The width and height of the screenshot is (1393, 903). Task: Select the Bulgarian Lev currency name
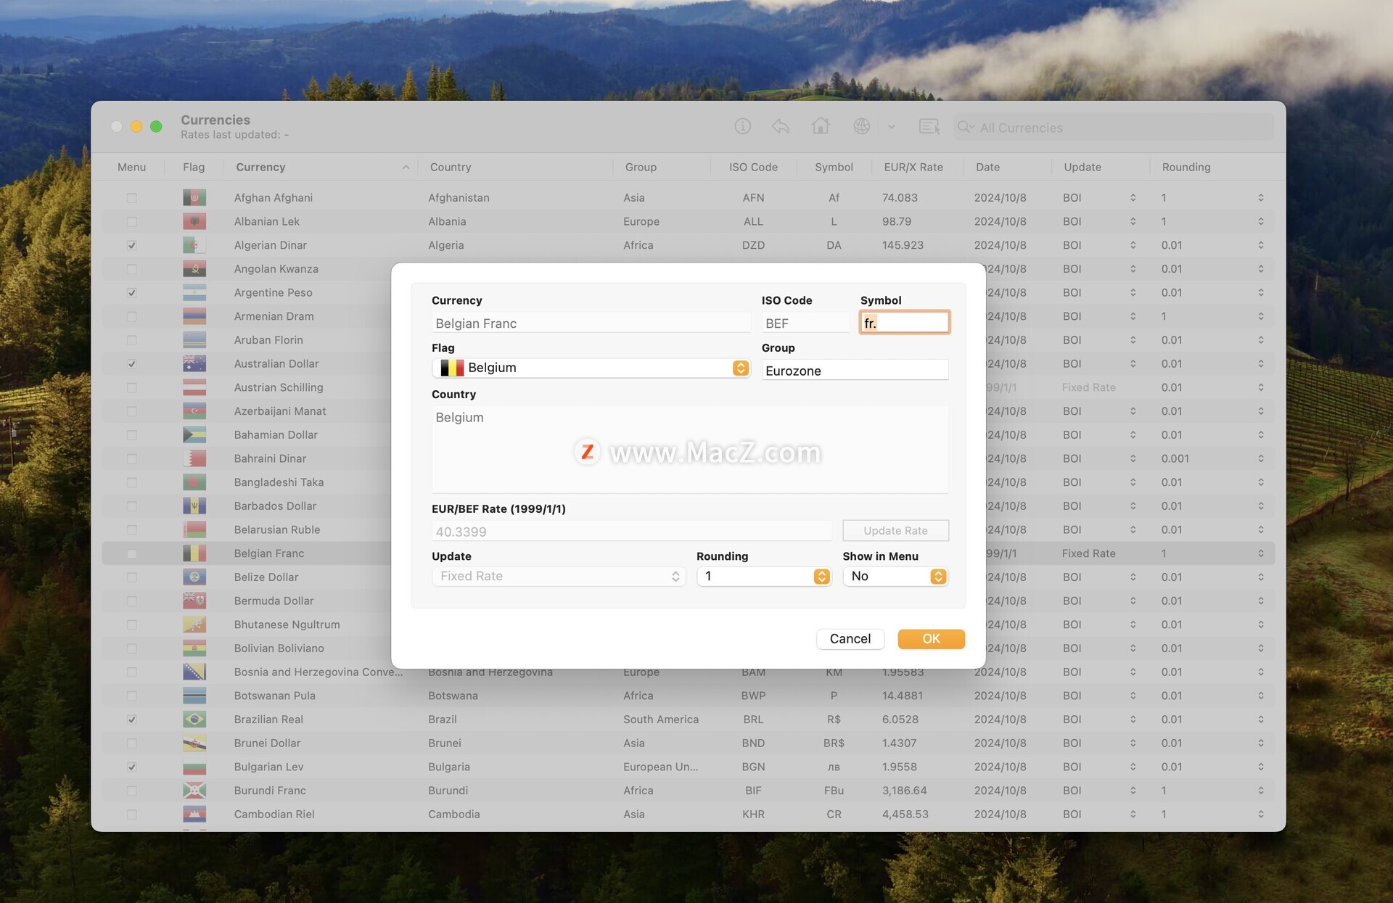pos(268,767)
